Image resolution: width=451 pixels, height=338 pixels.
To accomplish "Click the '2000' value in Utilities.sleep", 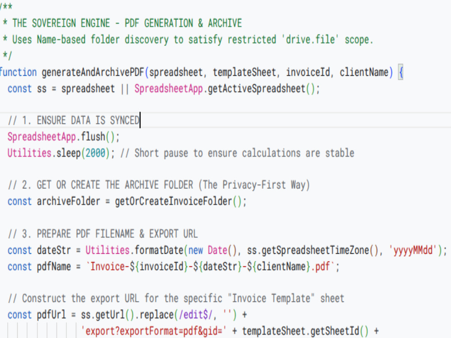I will tap(96, 153).
